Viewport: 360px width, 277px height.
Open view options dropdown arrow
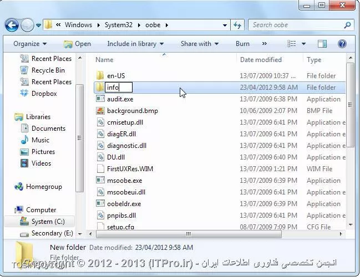303,44
